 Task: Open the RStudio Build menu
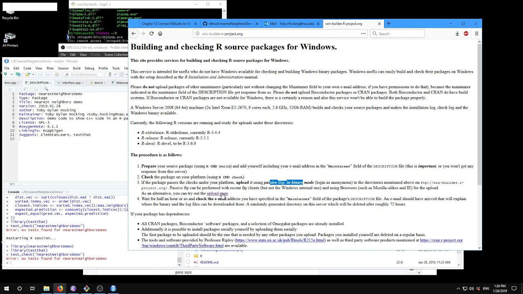(x=76, y=68)
